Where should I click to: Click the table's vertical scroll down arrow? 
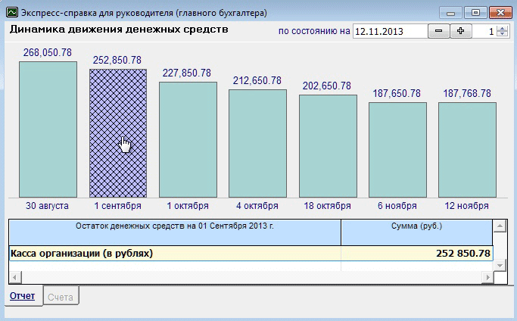point(500,265)
